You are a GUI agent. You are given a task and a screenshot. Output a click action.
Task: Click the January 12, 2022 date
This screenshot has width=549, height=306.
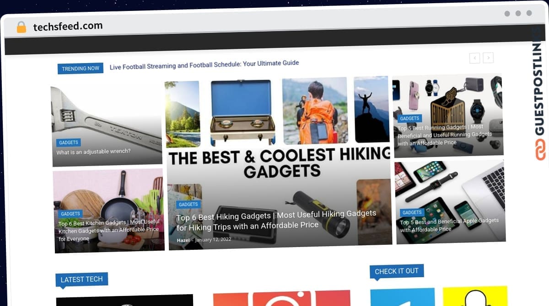[x=213, y=240]
